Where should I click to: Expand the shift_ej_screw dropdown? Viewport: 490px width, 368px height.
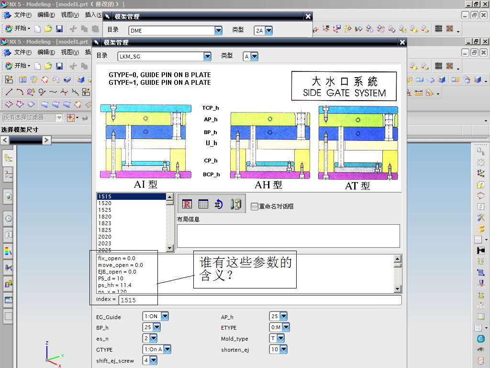point(153,360)
